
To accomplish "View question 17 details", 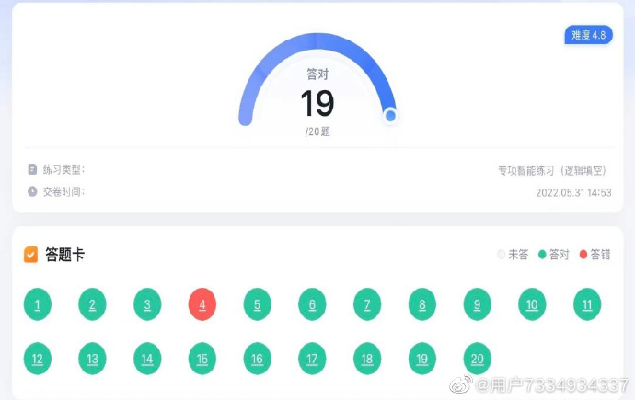I will (x=312, y=359).
